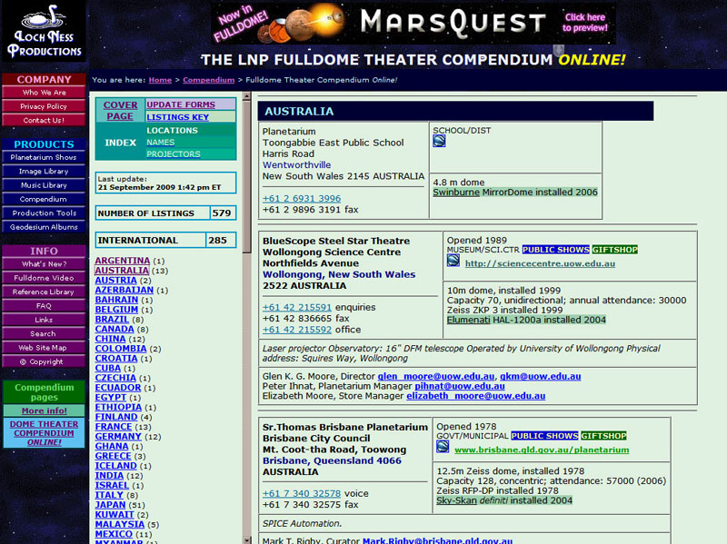Open globe icon for Brisbane Planetarium

pos(443,447)
